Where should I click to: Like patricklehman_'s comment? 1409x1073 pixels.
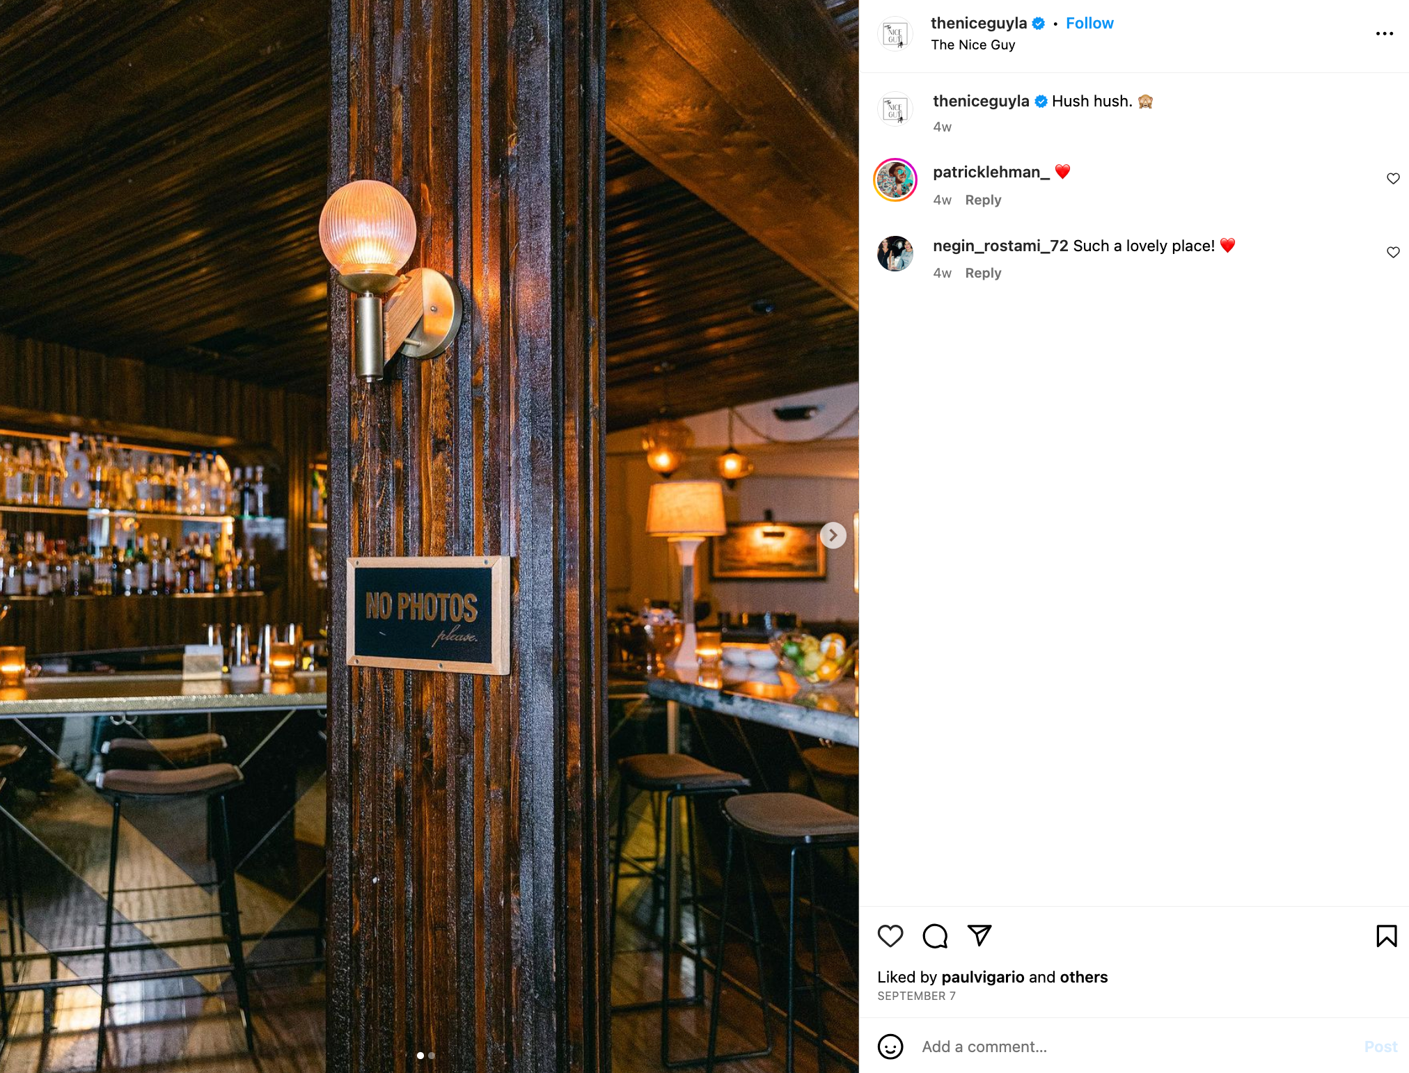pos(1393,179)
